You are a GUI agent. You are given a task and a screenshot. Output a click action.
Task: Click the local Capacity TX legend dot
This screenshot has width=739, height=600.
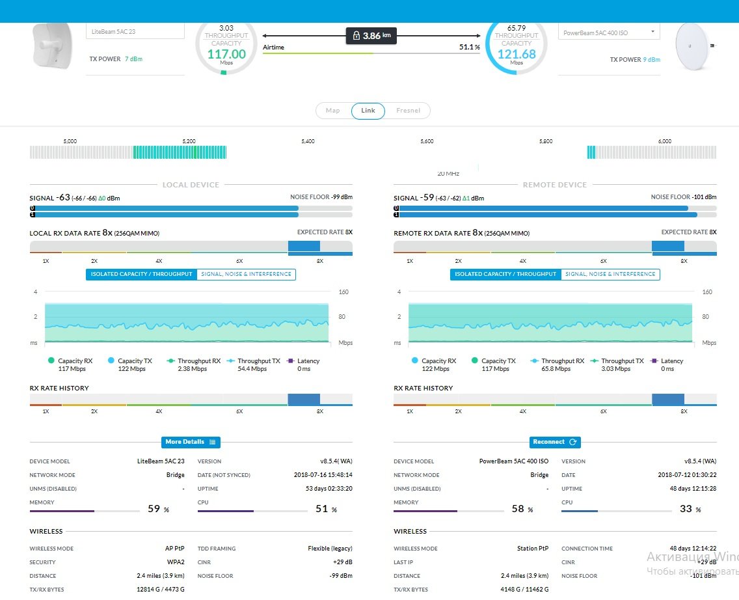[x=111, y=361]
